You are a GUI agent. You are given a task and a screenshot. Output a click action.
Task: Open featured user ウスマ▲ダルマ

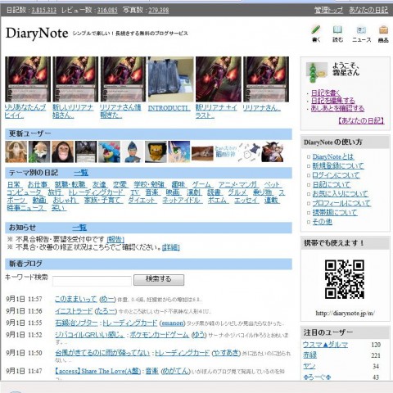tap(325, 345)
